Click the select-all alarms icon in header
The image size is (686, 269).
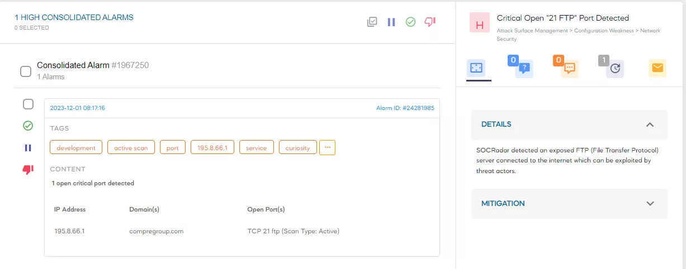[x=372, y=22]
